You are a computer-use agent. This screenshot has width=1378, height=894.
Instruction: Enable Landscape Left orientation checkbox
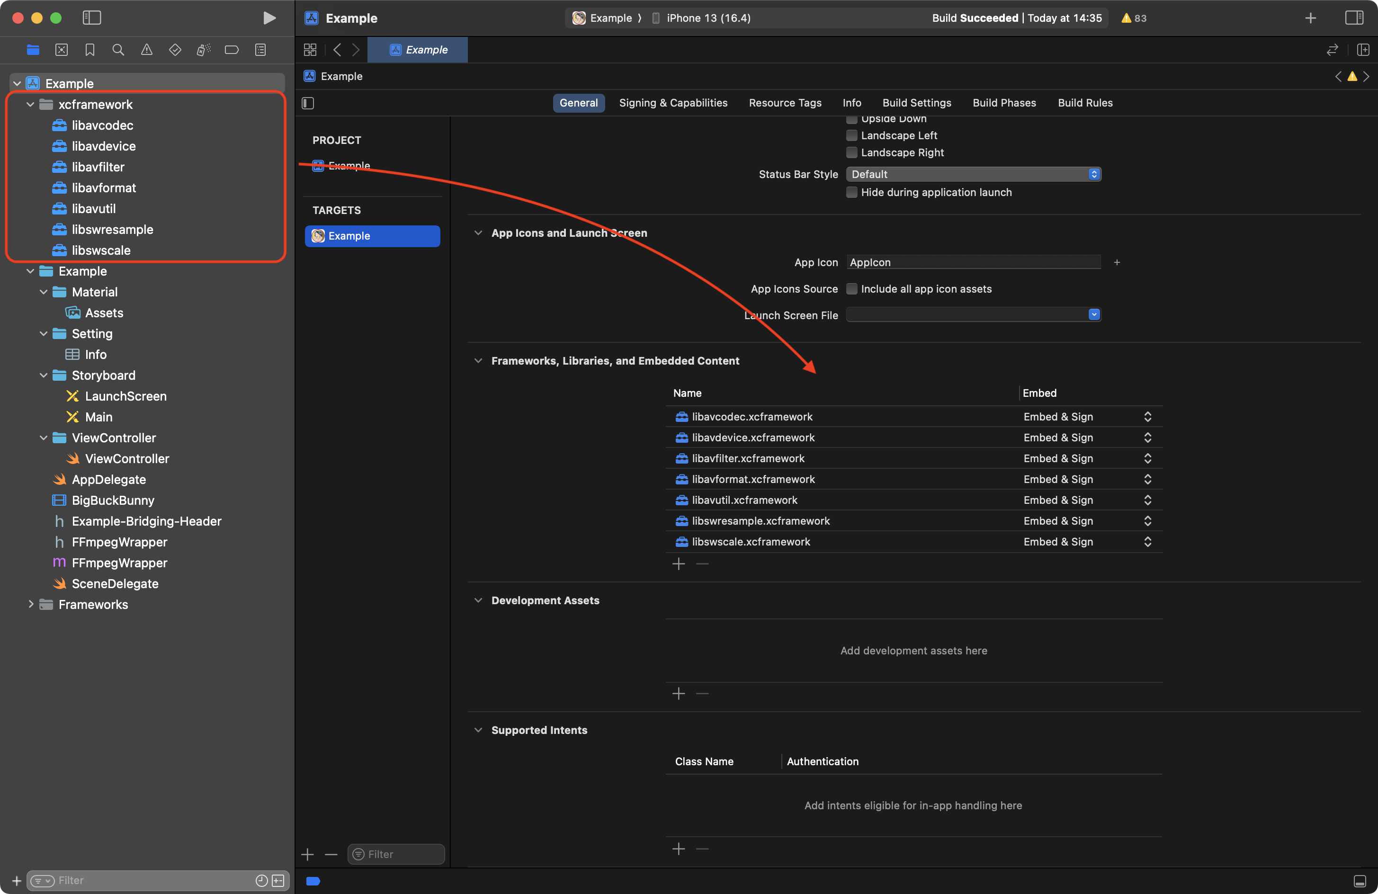852,135
